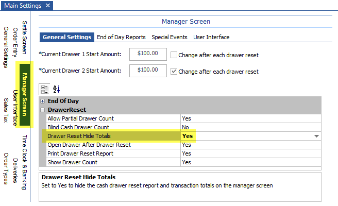Click Current Drawer 1 Start Amount field
The height and width of the screenshot is (206, 338).
click(148, 54)
